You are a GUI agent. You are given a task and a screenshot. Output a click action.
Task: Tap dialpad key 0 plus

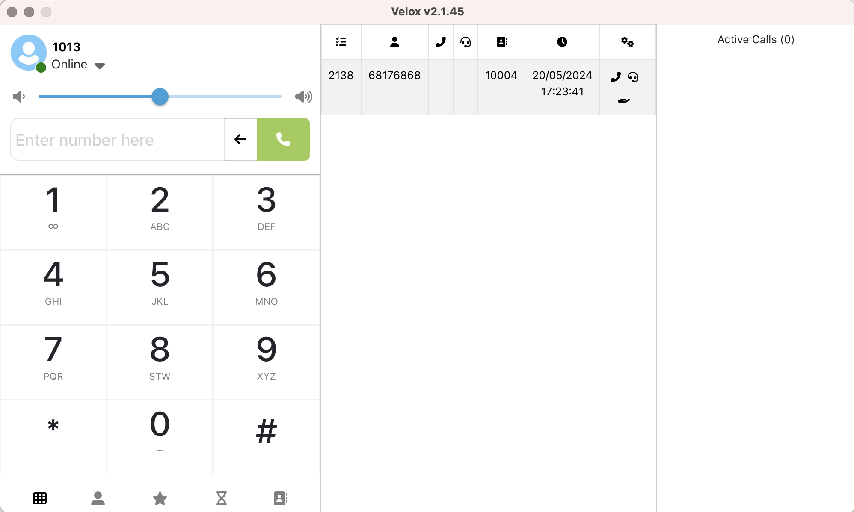[x=160, y=437]
